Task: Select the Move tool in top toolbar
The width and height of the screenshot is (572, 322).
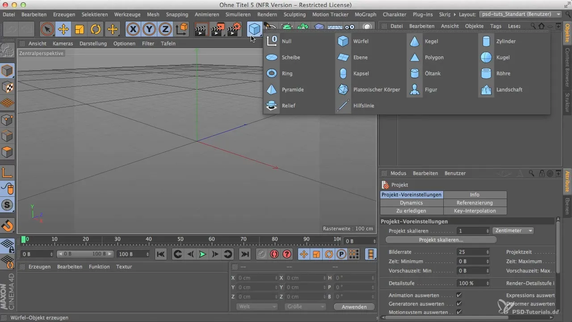Action: [x=63, y=30]
